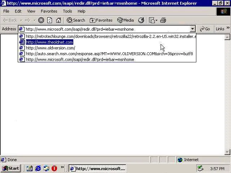Click the third Quick Launch icon
Image resolution: width=231 pixels, height=173 pixels.
coord(46,168)
